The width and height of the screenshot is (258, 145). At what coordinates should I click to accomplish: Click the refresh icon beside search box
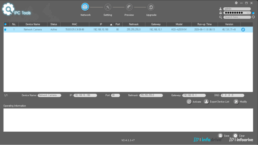(x=253, y=17)
